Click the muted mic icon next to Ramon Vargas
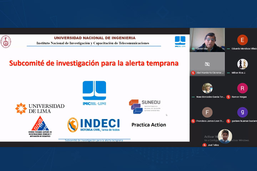Screen dimensions: 257x171 [x=228, y=97]
